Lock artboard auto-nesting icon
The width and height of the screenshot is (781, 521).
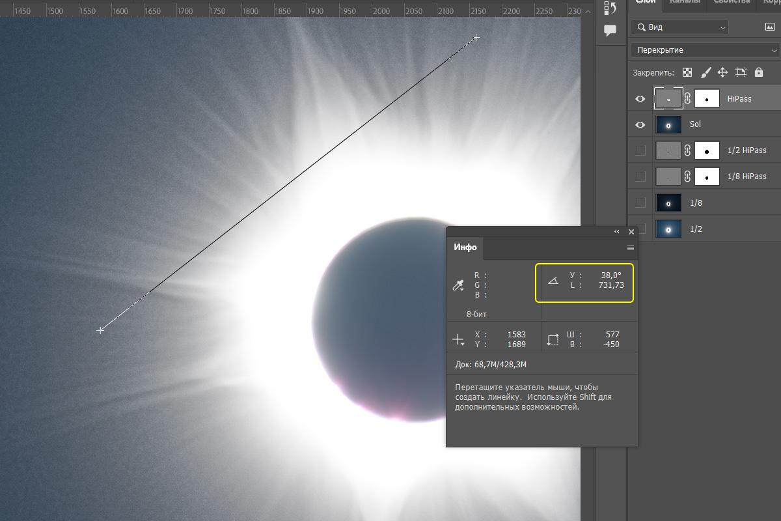click(741, 72)
